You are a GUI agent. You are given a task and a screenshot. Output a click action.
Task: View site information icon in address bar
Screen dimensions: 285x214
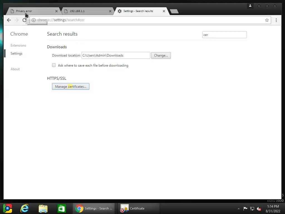point(34,20)
